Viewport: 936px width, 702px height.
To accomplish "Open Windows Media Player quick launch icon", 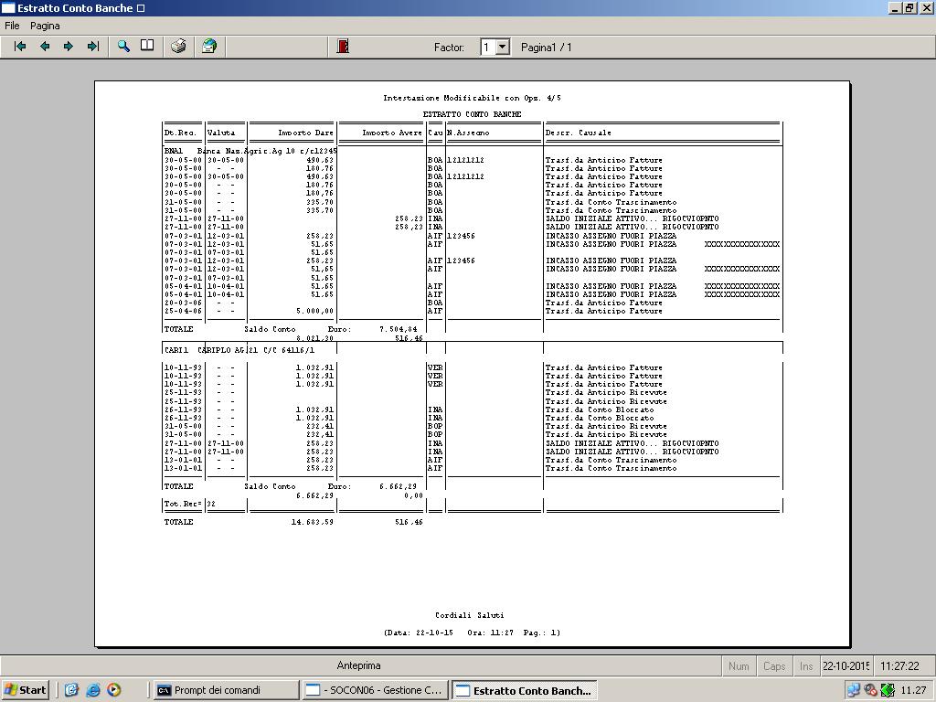I will tap(113, 690).
